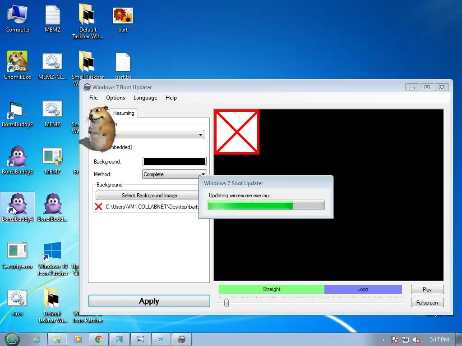Click the 5:17 PM clock

point(439,340)
